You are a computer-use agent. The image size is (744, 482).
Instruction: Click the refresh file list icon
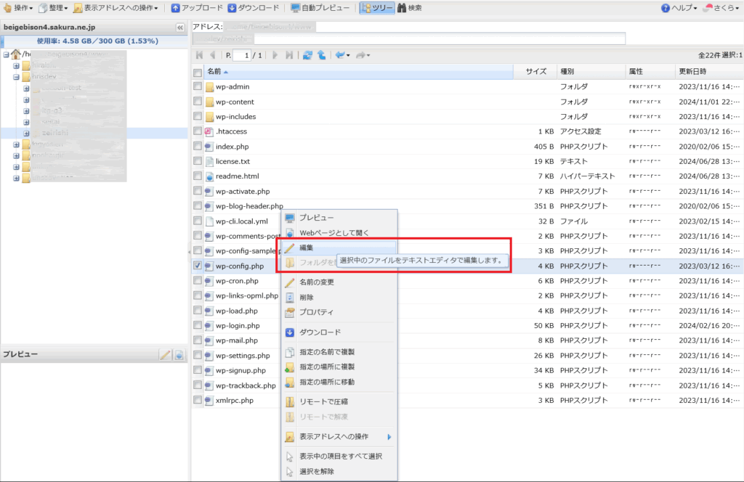click(308, 55)
